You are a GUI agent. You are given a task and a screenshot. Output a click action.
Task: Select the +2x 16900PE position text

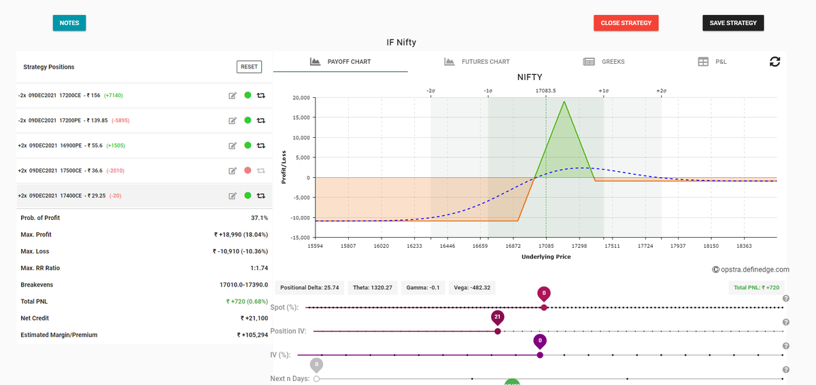click(60, 145)
